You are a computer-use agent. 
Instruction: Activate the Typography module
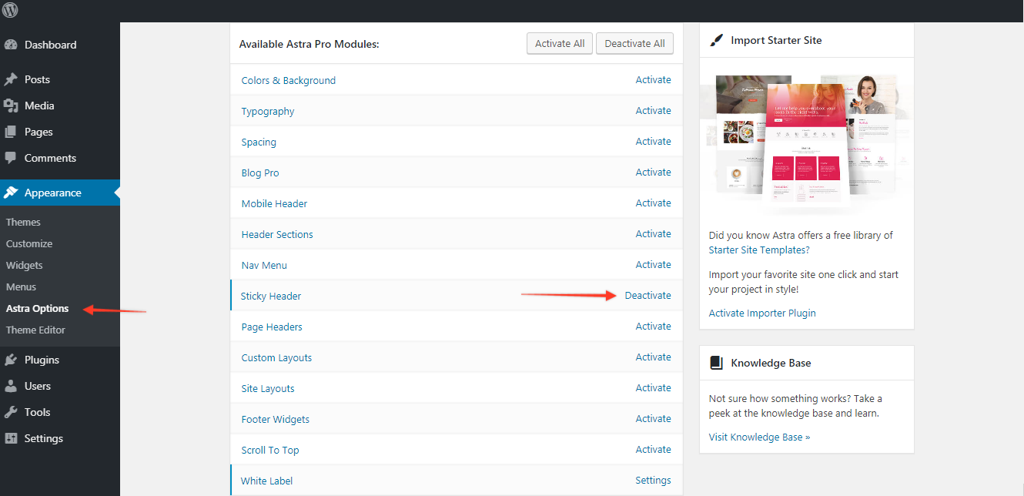(653, 111)
